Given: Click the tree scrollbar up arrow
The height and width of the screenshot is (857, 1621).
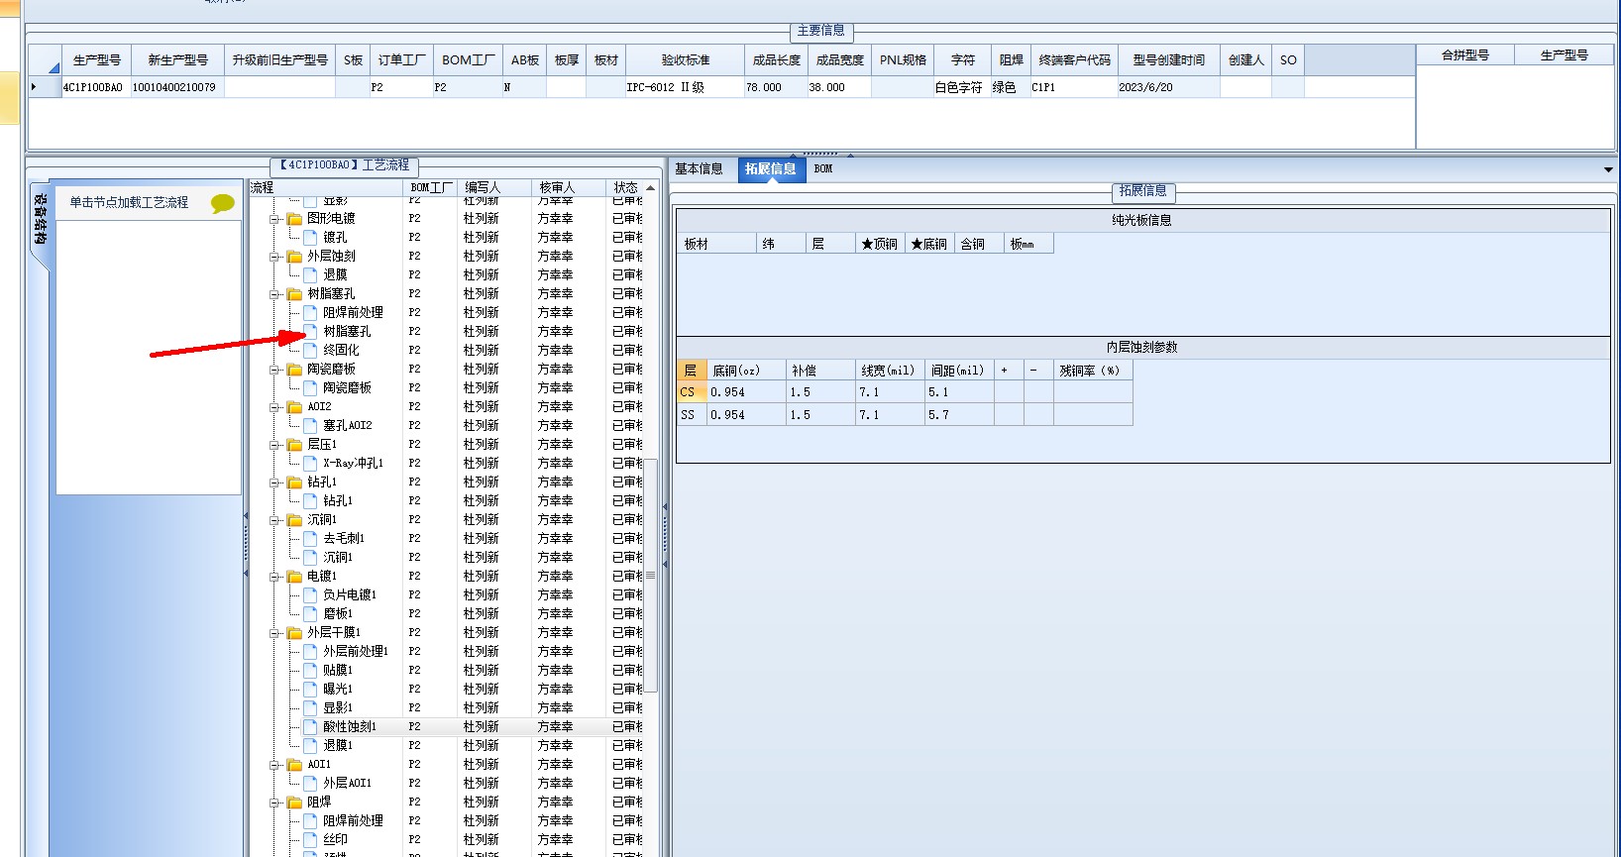Looking at the screenshot, I should (x=650, y=187).
